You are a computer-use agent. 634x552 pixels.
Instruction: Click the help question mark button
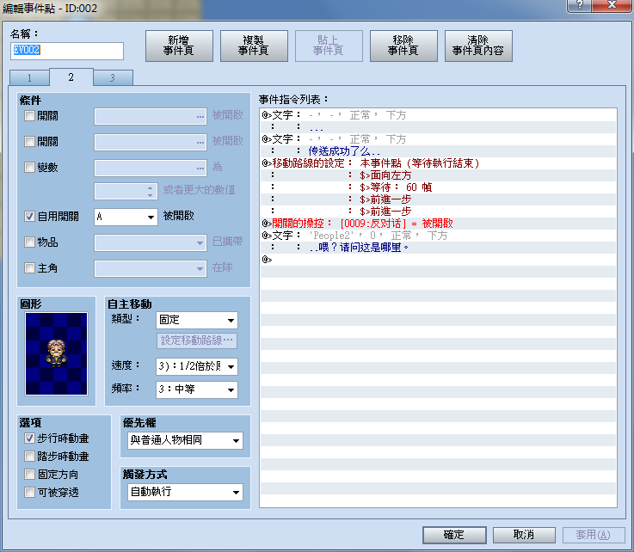[580, 5]
